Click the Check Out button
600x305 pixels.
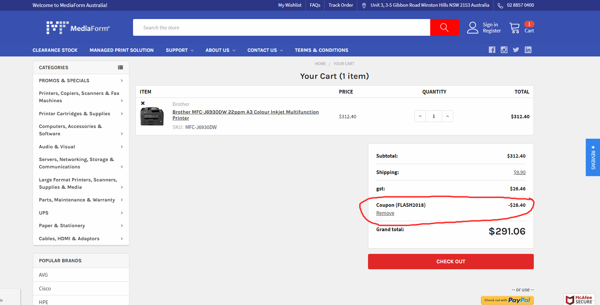click(451, 262)
